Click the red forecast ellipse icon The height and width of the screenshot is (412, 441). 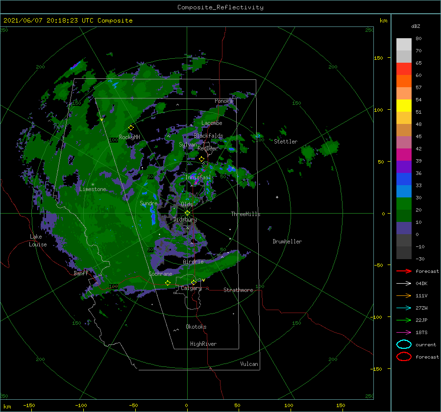[404, 357]
